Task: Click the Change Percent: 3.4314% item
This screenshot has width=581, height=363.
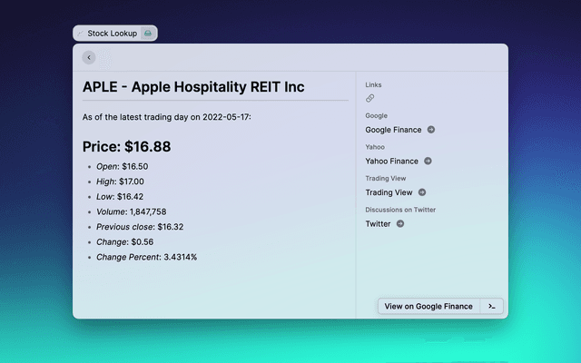Action: coord(146,257)
